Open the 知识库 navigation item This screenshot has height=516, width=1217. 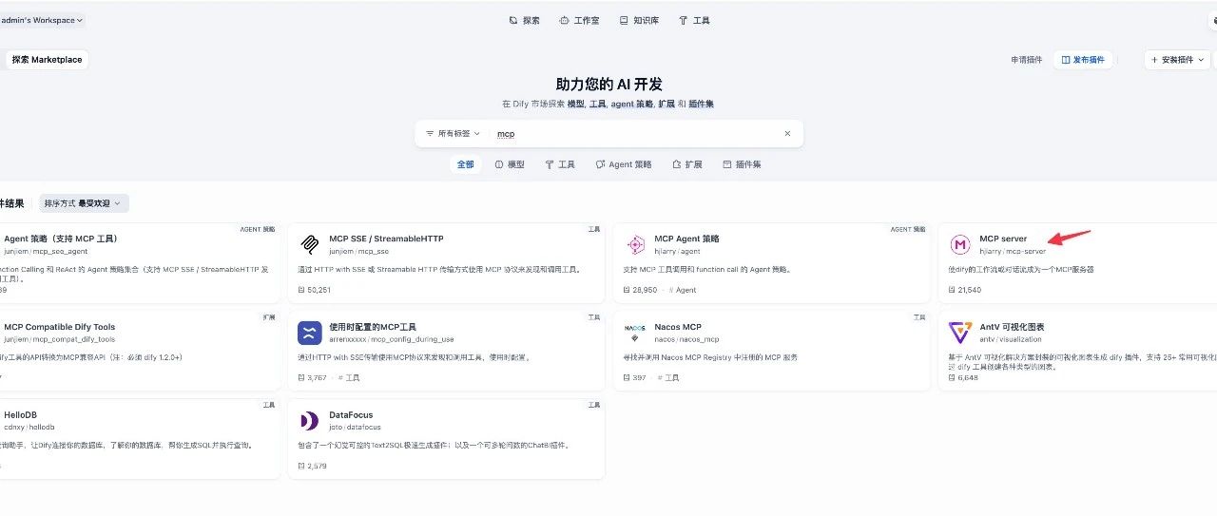point(639,20)
